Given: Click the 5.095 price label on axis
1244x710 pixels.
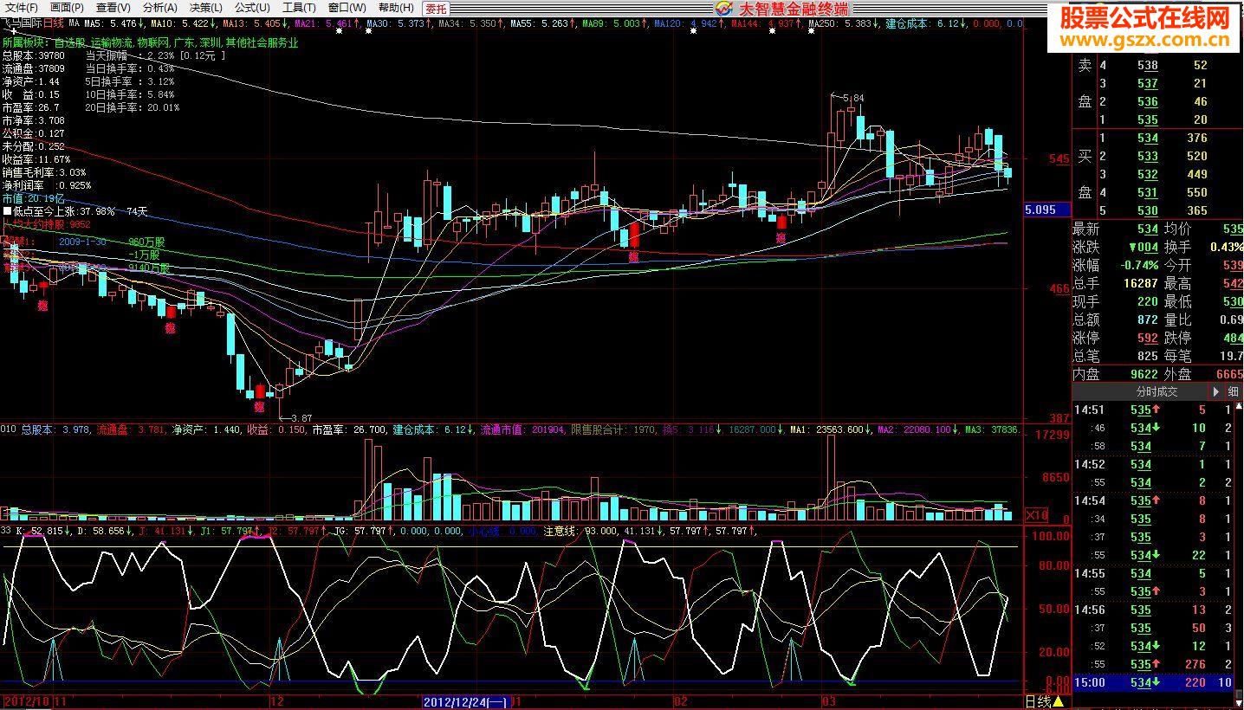Looking at the screenshot, I should (x=1040, y=210).
